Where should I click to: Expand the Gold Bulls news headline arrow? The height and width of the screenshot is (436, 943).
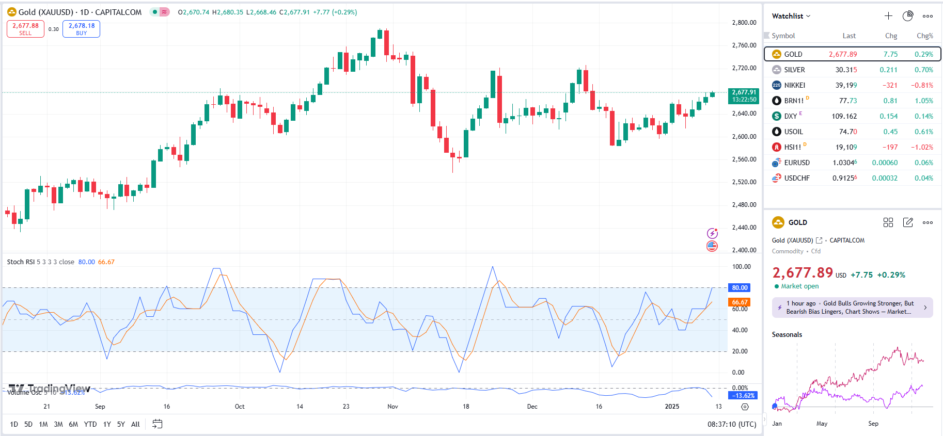[925, 308]
